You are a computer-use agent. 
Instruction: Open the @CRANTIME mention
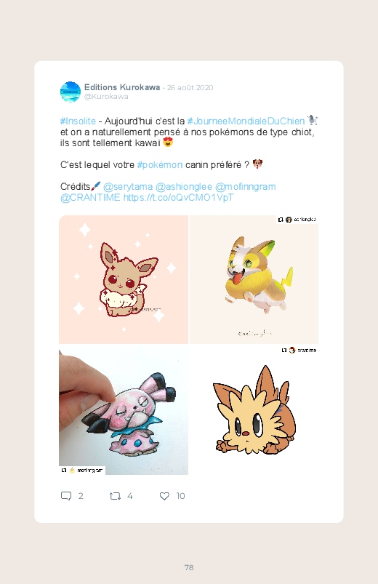(90, 197)
